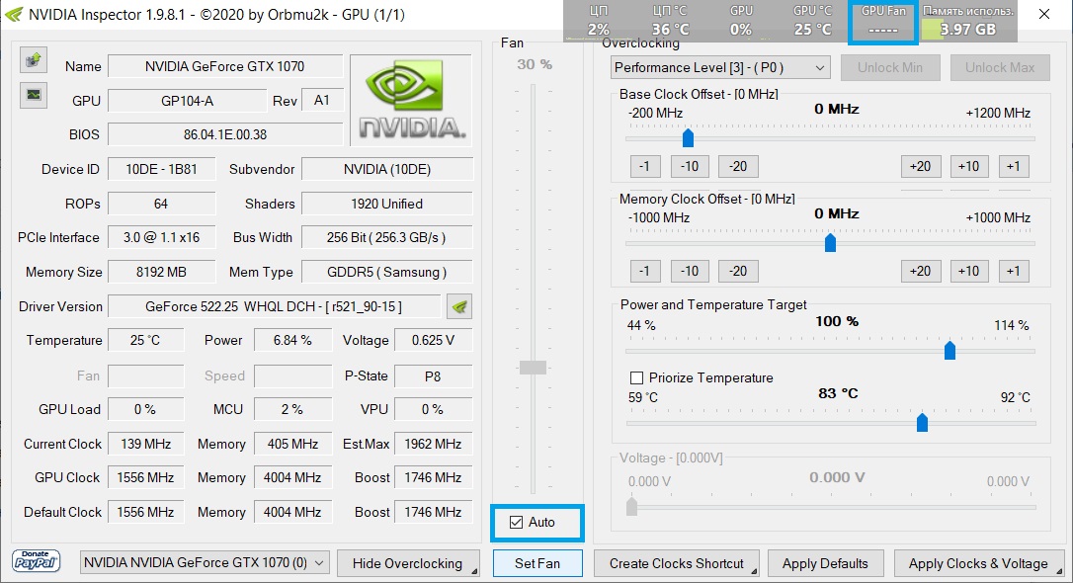Click Memory Clock +10 button
The height and width of the screenshot is (583, 1073).
[969, 271]
